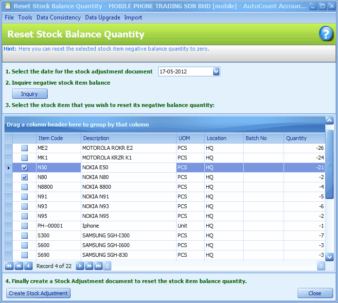Open the Data Upgrade menu
The image size is (338, 303).
103,18
